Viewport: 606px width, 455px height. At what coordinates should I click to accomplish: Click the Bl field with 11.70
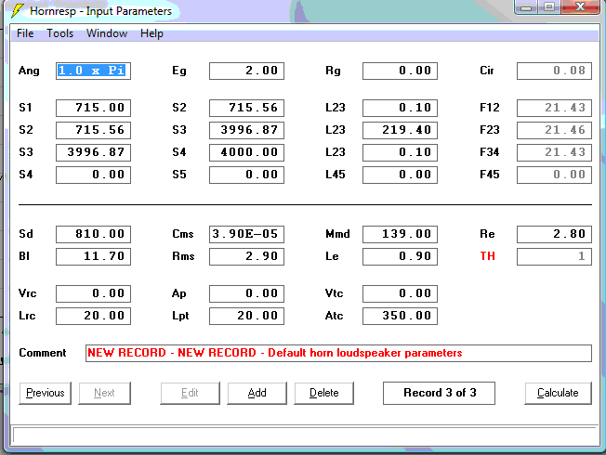(x=93, y=257)
